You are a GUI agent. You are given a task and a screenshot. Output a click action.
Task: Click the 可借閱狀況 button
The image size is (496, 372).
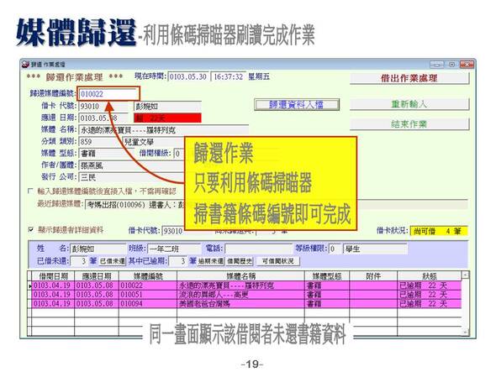click(277, 261)
